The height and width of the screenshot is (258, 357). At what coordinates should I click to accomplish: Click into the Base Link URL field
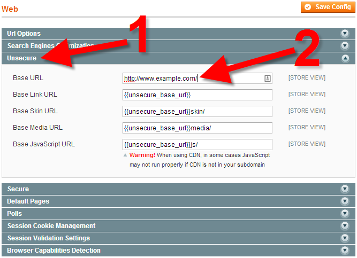[x=197, y=95]
